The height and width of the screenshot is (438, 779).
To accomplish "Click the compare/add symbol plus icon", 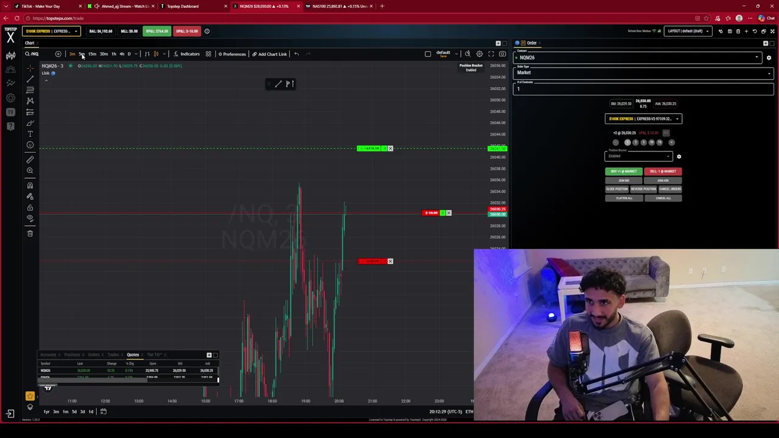I will [58, 54].
